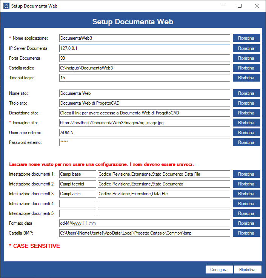Restore Cartella radice via Ripristina

tap(246, 68)
